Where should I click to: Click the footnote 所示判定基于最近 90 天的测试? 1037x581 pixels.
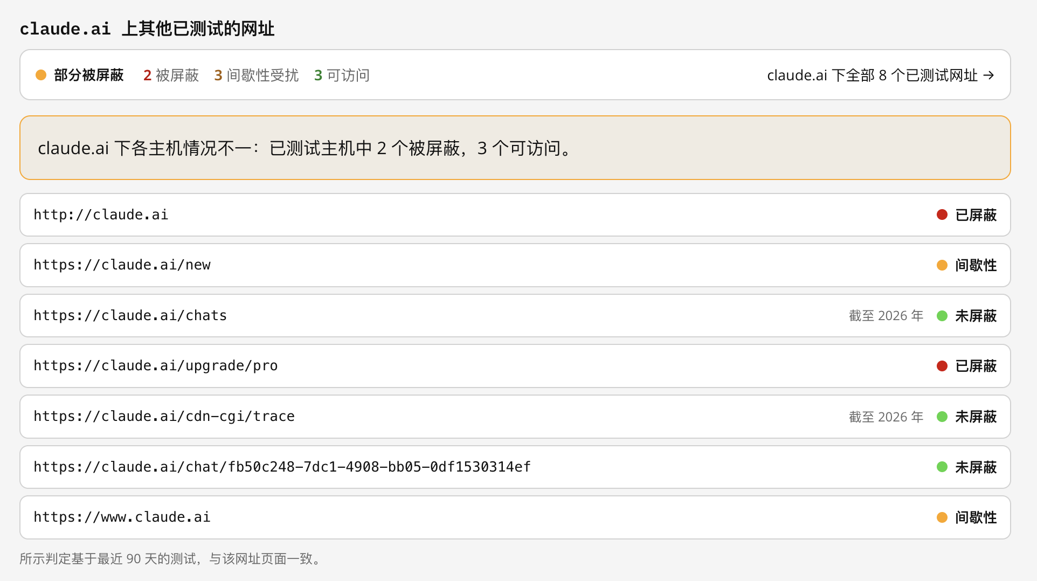pos(170,559)
